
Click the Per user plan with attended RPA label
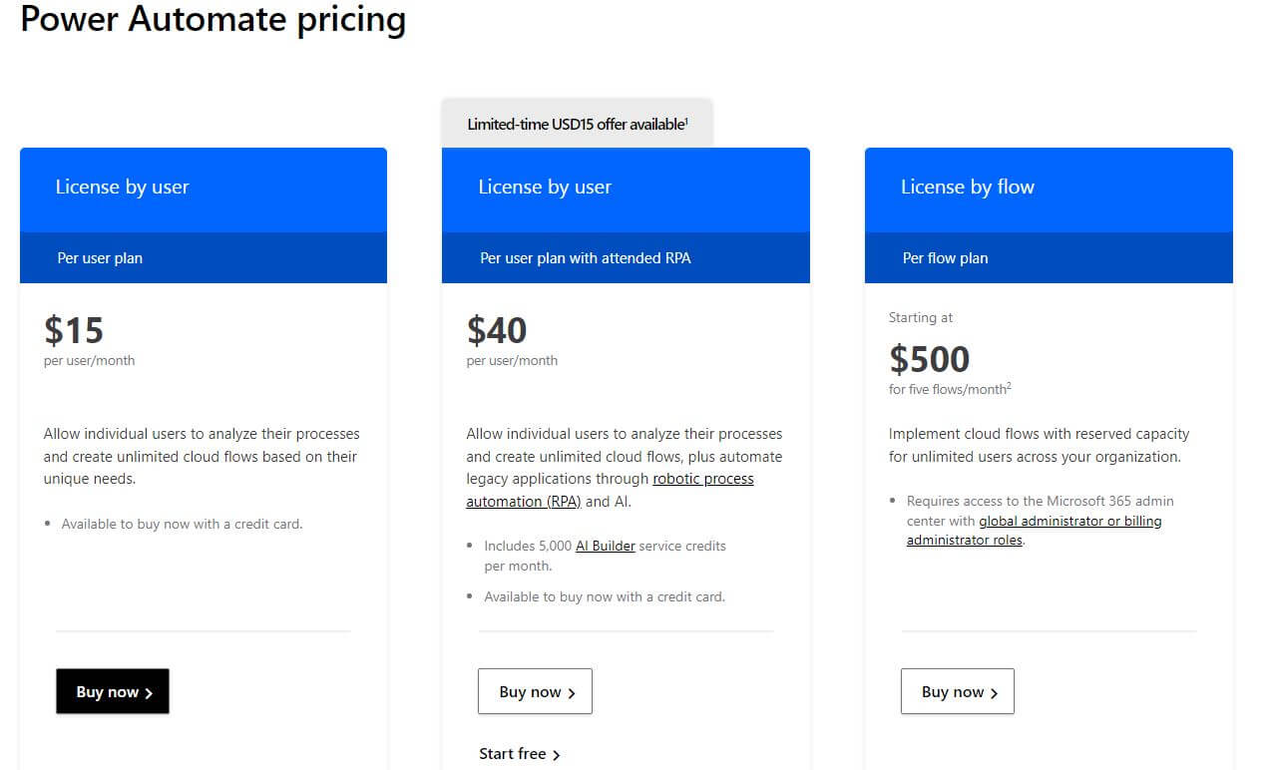tap(585, 258)
